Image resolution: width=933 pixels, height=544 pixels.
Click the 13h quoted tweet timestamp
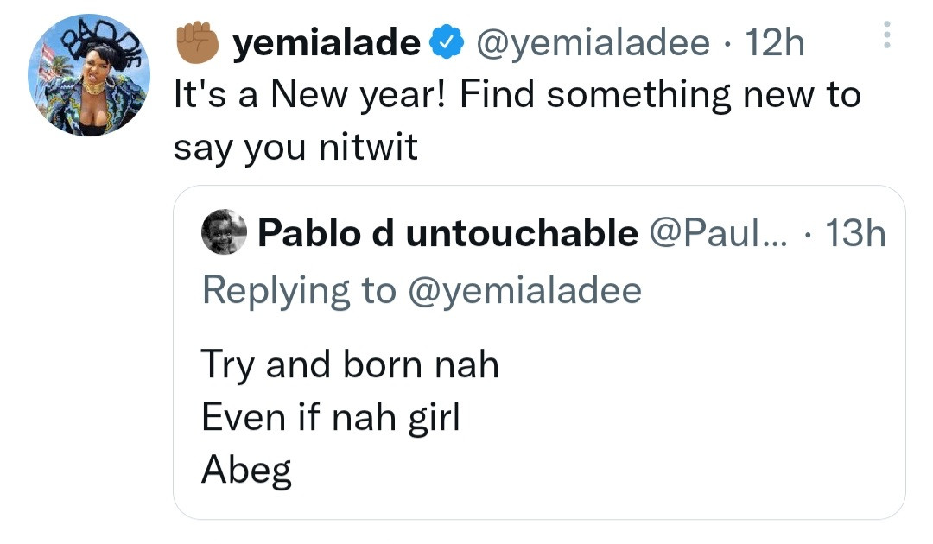tap(855, 233)
